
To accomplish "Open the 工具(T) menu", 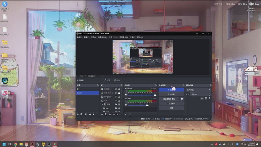I will pos(132,37).
